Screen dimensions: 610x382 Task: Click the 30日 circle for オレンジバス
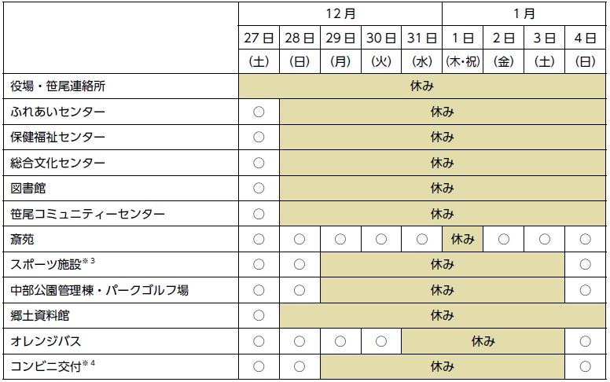(380, 340)
